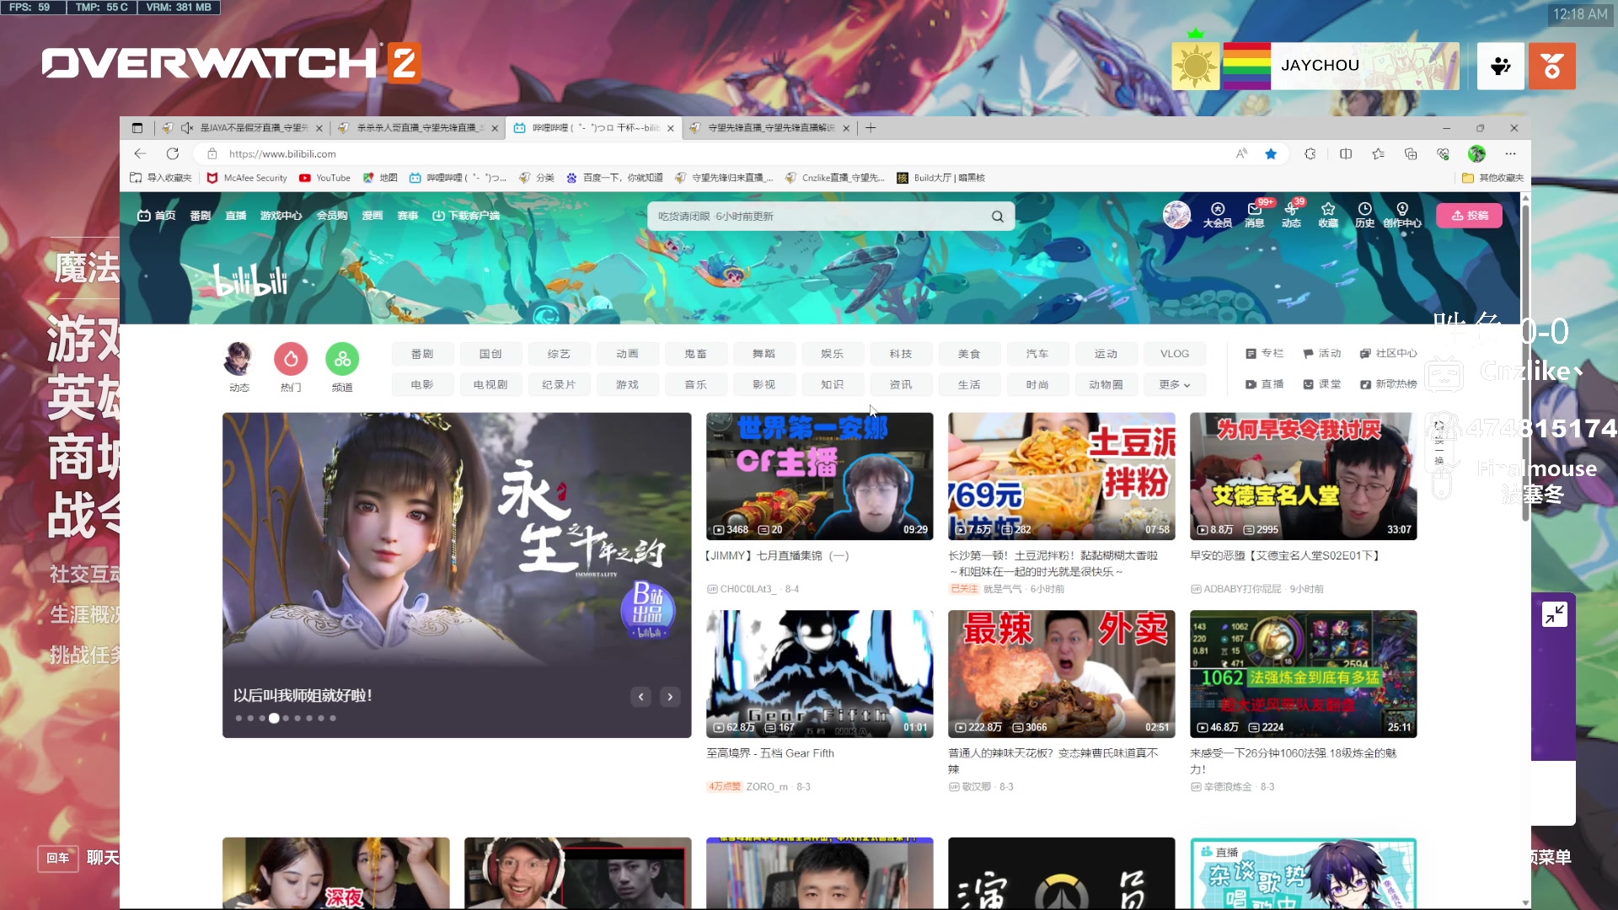1618x910 pixels.
Task: Toggle the bookmark star in address bar
Action: 1272,153
